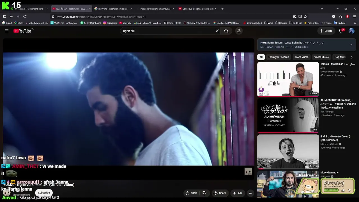The width and height of the screenshot is (359, 202).
Task: Open 'AL-MU'MINUN (I Credenti)' video title
Action: 338,104
